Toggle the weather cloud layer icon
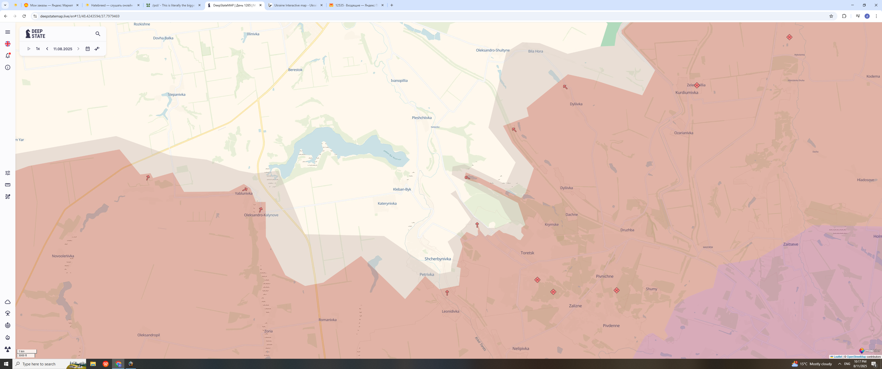Viewport: 882px width, 369px height. pyautogui.click(x=7, y=302)
